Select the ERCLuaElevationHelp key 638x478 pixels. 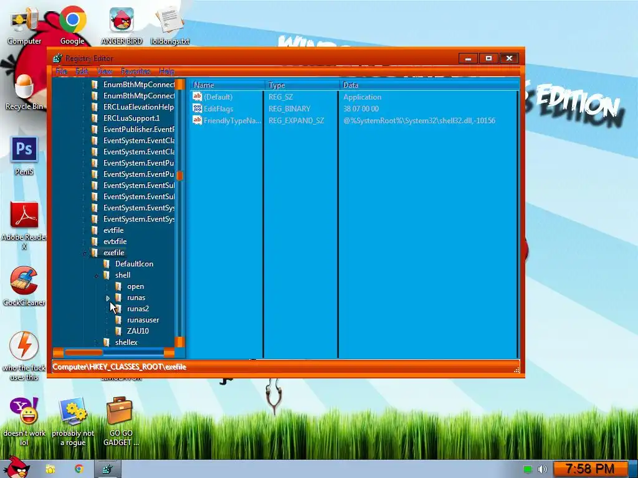(138, 107)
